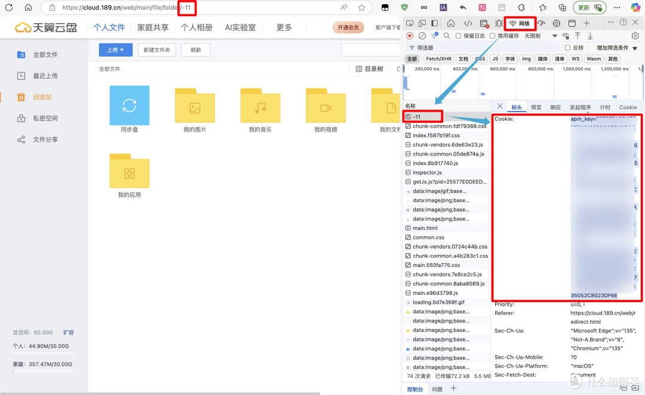This screenshot has width=645, height=395.
Task: Click the 开通会员 button
Action: click(x=348, y=27)
